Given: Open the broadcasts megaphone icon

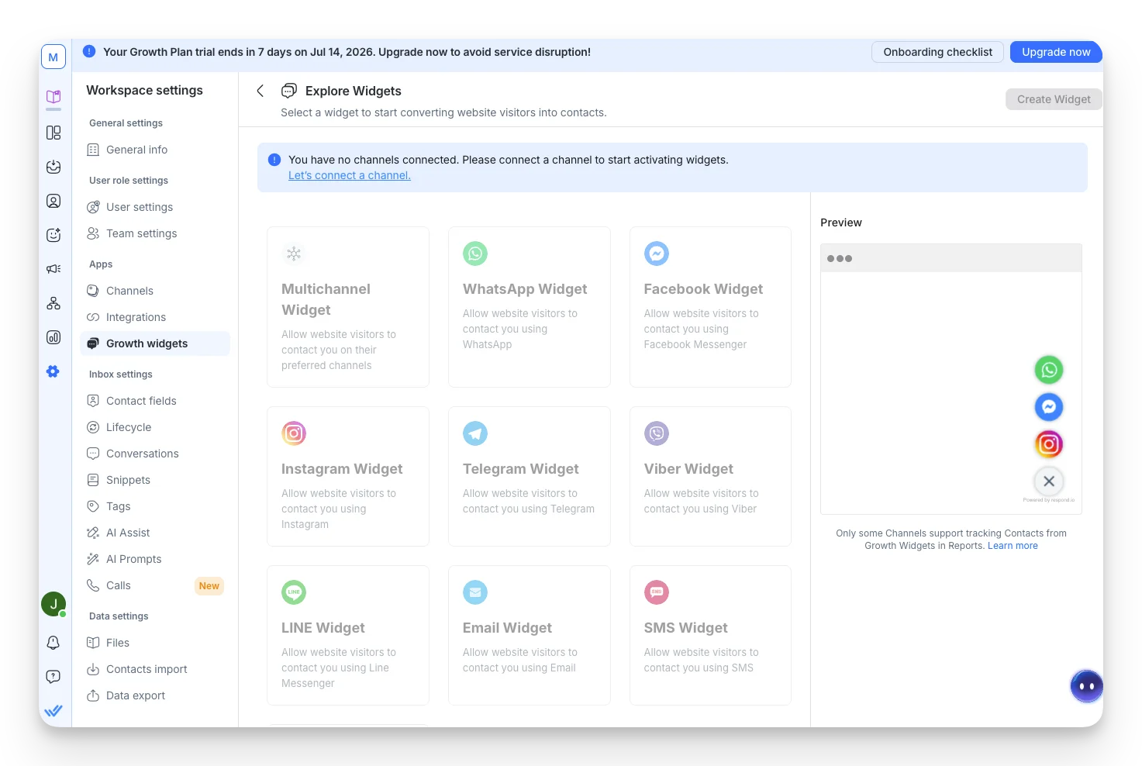Looking at the screenshot, I should (x=53, y=269).
